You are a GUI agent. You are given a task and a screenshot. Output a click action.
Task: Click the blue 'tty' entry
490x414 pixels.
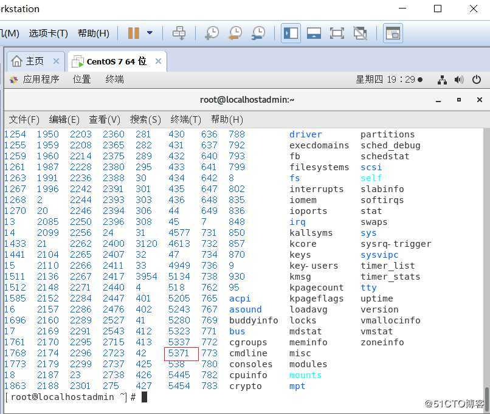pos(368,288)
